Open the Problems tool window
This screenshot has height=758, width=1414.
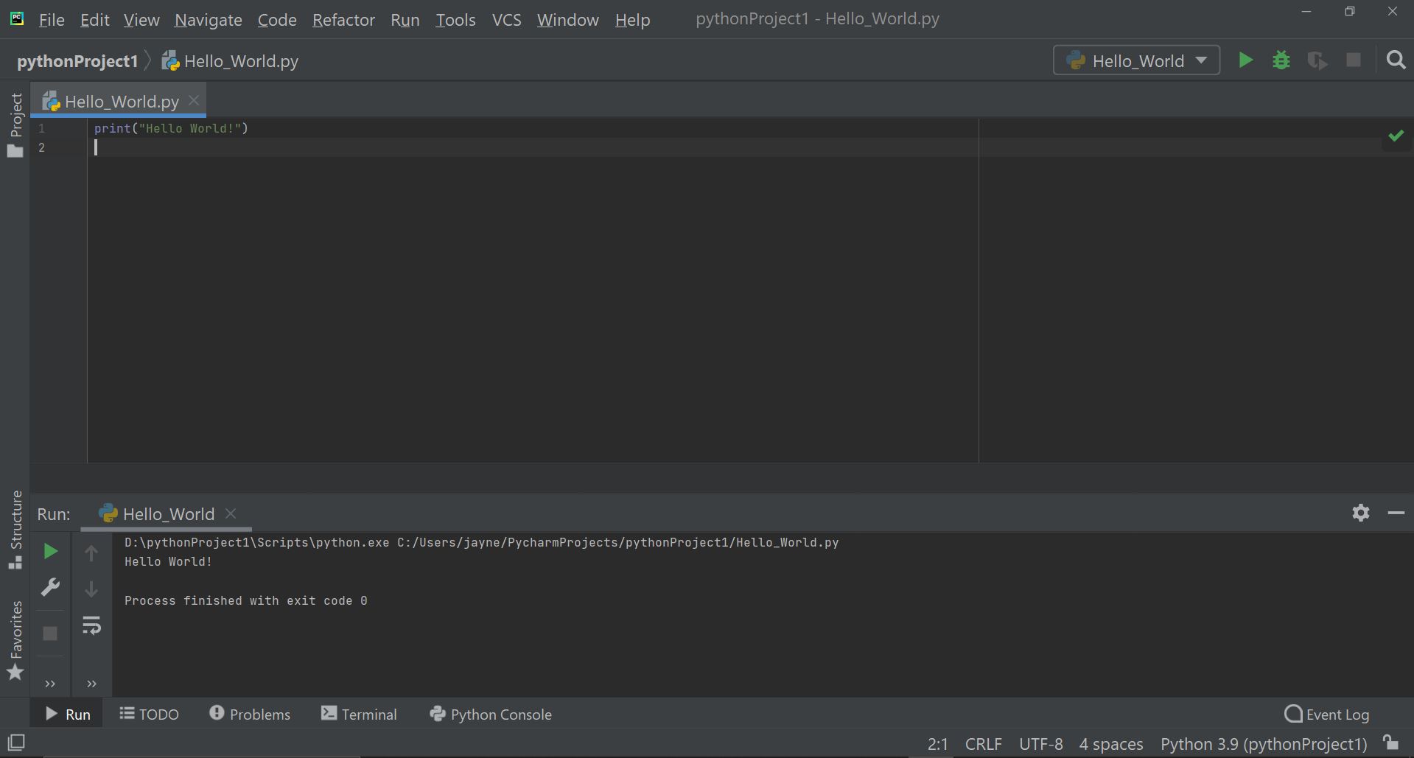pos(250,714)
